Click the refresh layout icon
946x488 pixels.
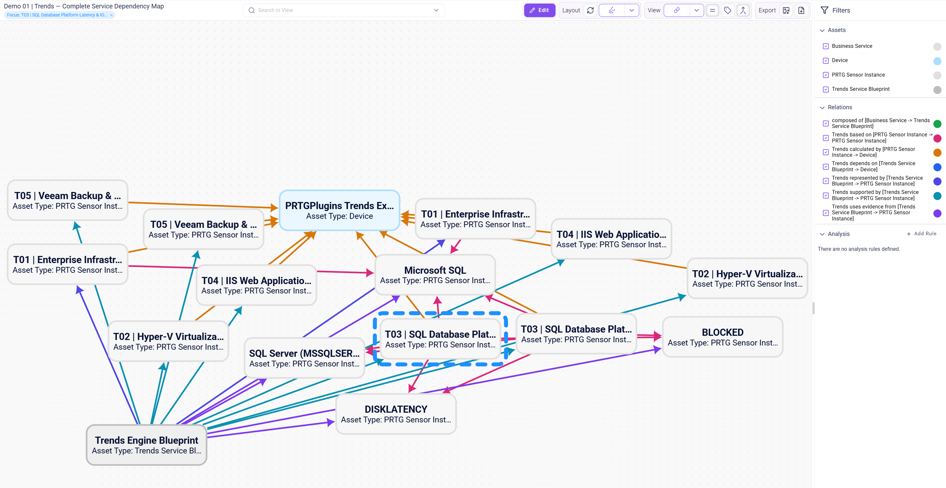click(590, 10)
